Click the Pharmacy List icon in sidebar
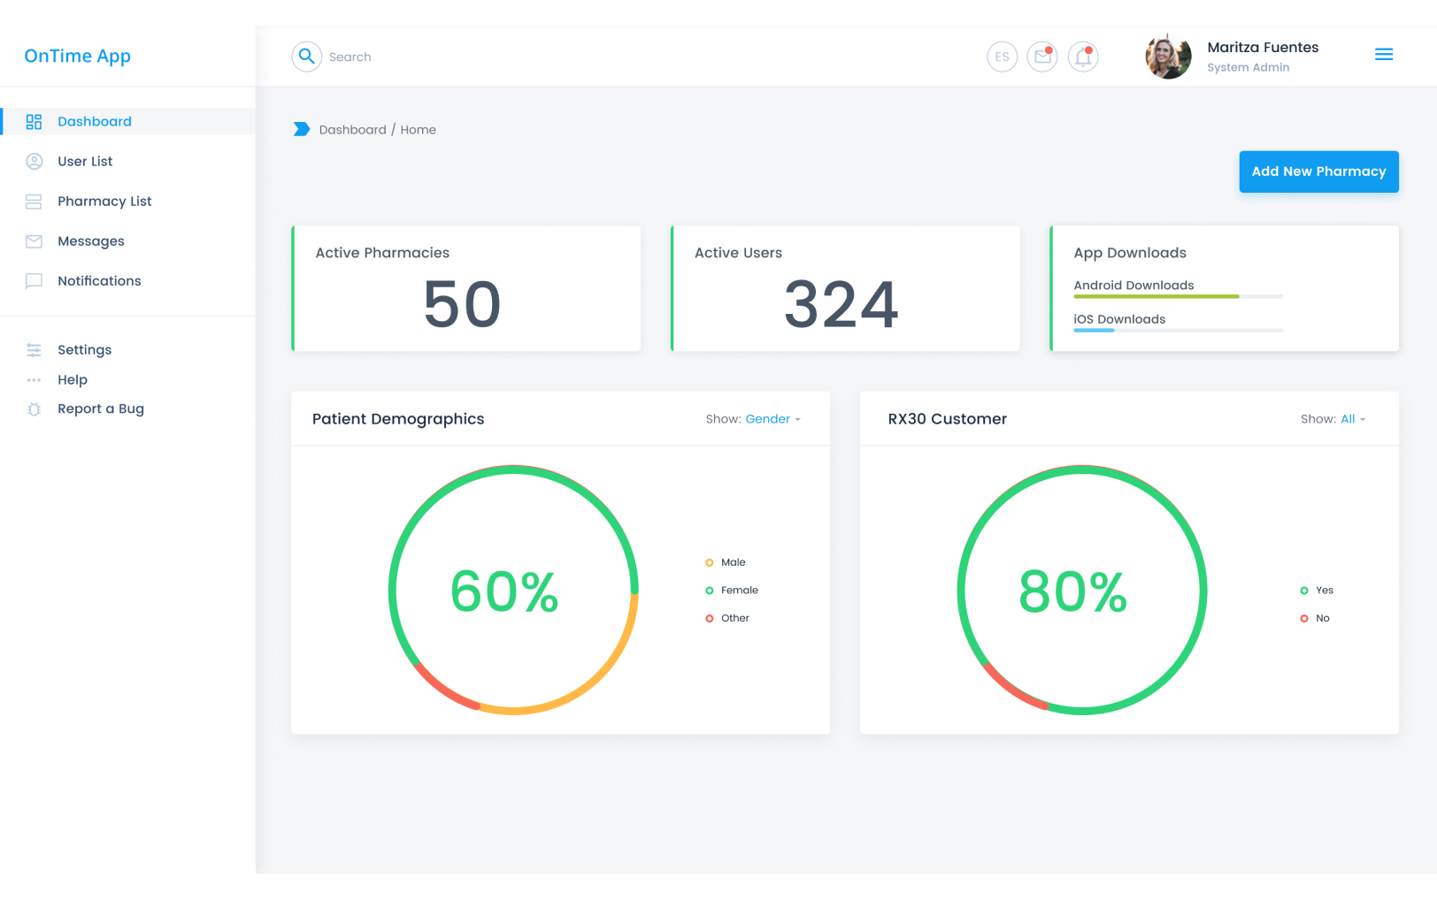Viewport: 1437px width, 900px height. click(34, 202)
